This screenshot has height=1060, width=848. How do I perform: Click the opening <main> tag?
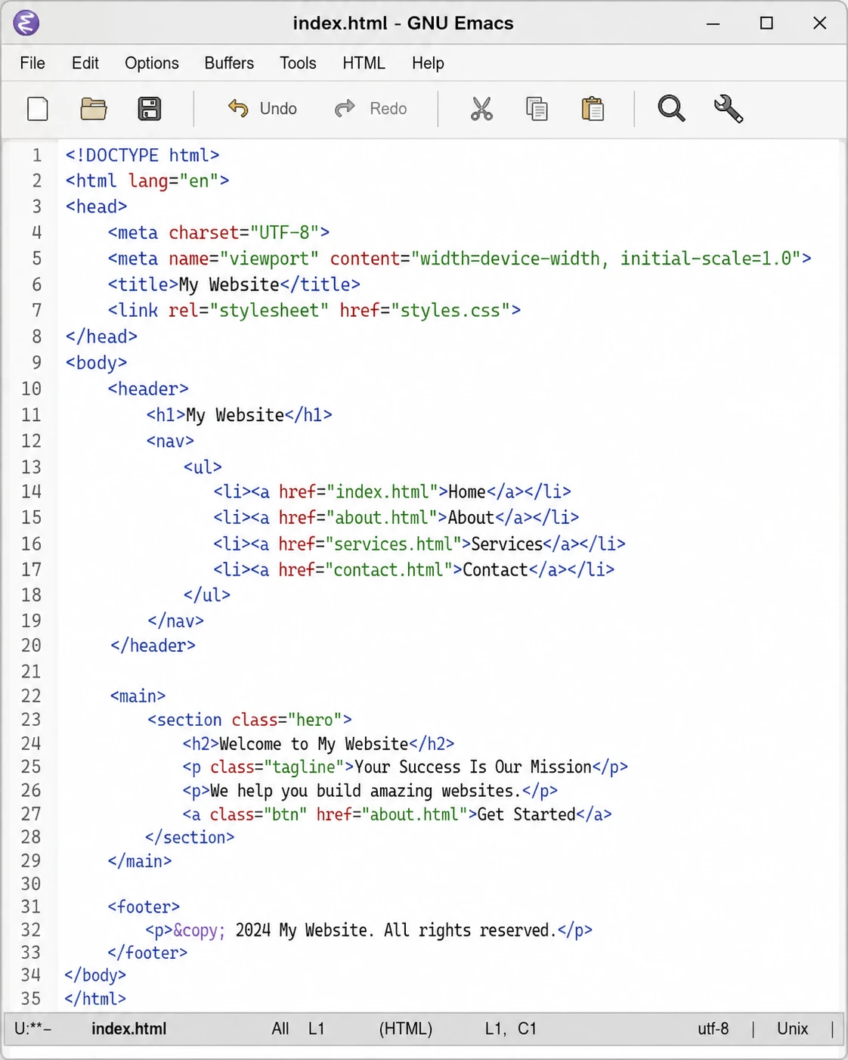(138, 696)
